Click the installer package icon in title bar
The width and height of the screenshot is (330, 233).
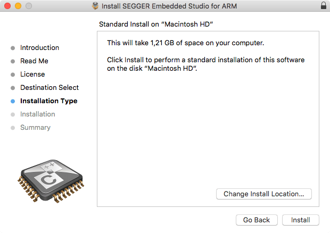95,6
